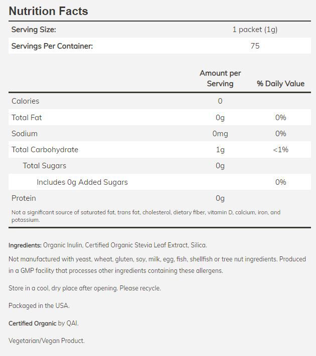Screen dimensions: 316x356
Task: Click the Amount per Serving column header
Action: tap(220, 79)
